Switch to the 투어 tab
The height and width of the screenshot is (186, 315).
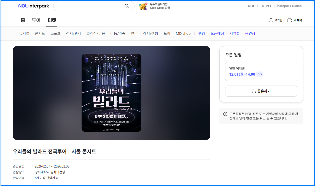pyautogui.click(x=36, y=20)
